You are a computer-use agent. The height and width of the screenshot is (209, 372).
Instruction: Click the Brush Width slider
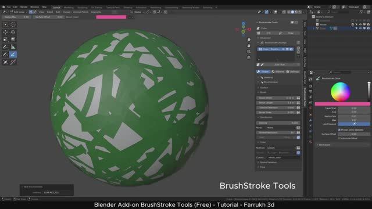click(277, 98)
